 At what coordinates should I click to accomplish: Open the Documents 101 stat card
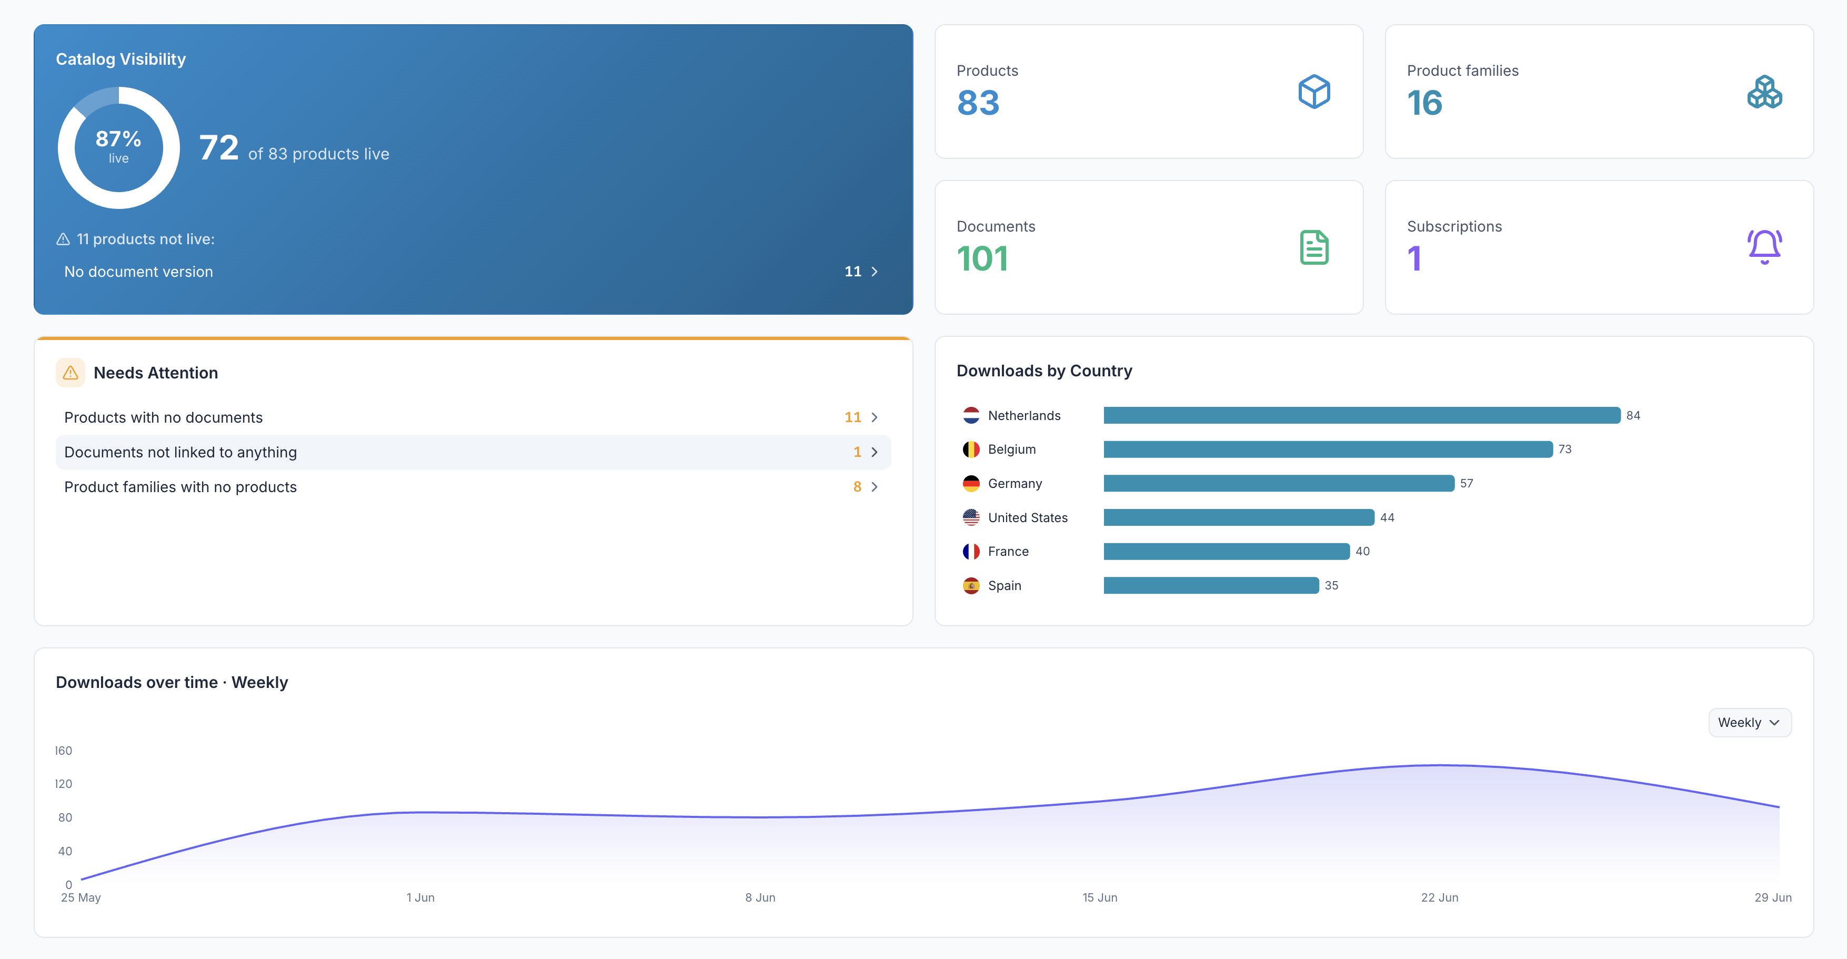point(1149,247)
